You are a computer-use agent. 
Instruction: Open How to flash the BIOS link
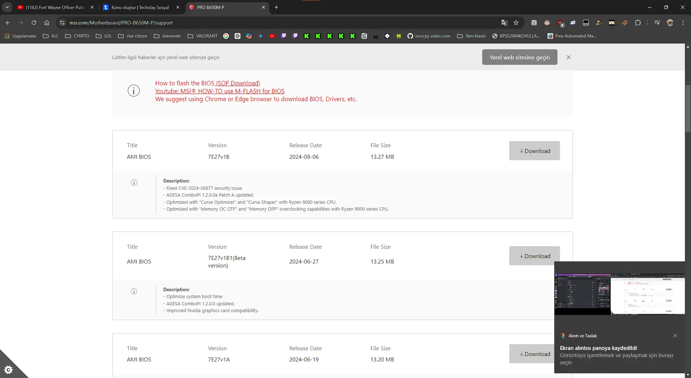[208, 83]
